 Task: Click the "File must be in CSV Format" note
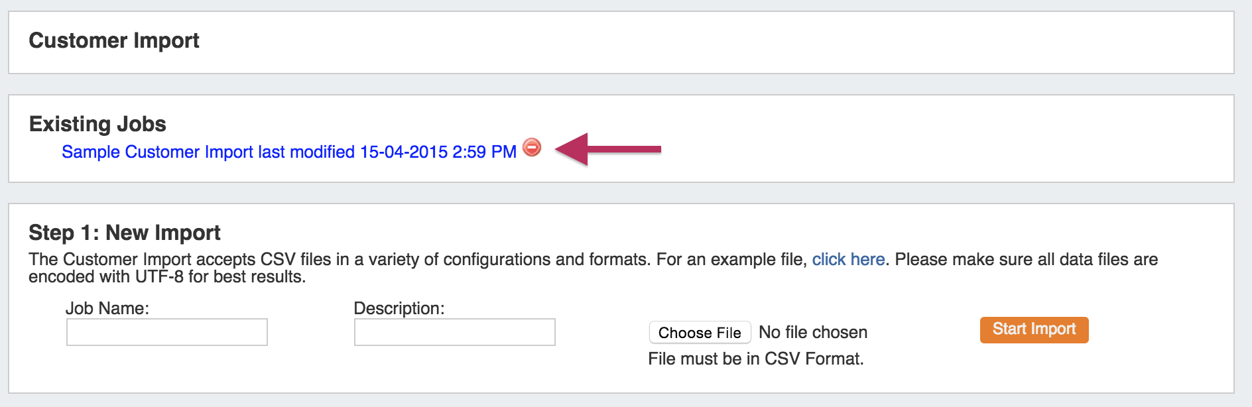(756, 359)
